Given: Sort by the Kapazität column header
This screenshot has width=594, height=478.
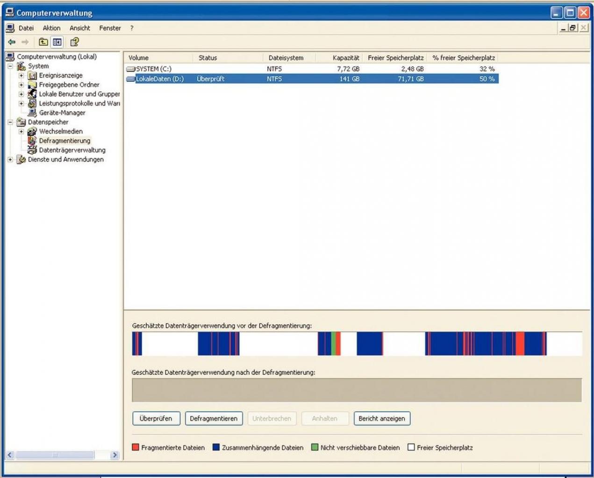Looking at the screenshot, I should [x=339, y=58].
